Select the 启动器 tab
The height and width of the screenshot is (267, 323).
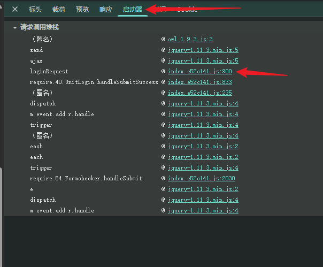pos(133,9)
